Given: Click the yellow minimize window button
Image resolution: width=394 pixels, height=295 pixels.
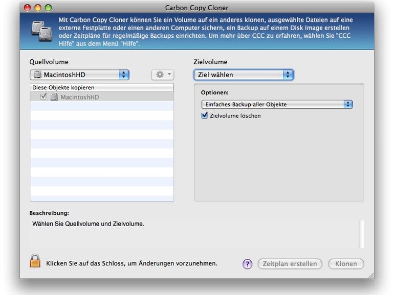Looking at the screenshot, I should pos(38,8).
